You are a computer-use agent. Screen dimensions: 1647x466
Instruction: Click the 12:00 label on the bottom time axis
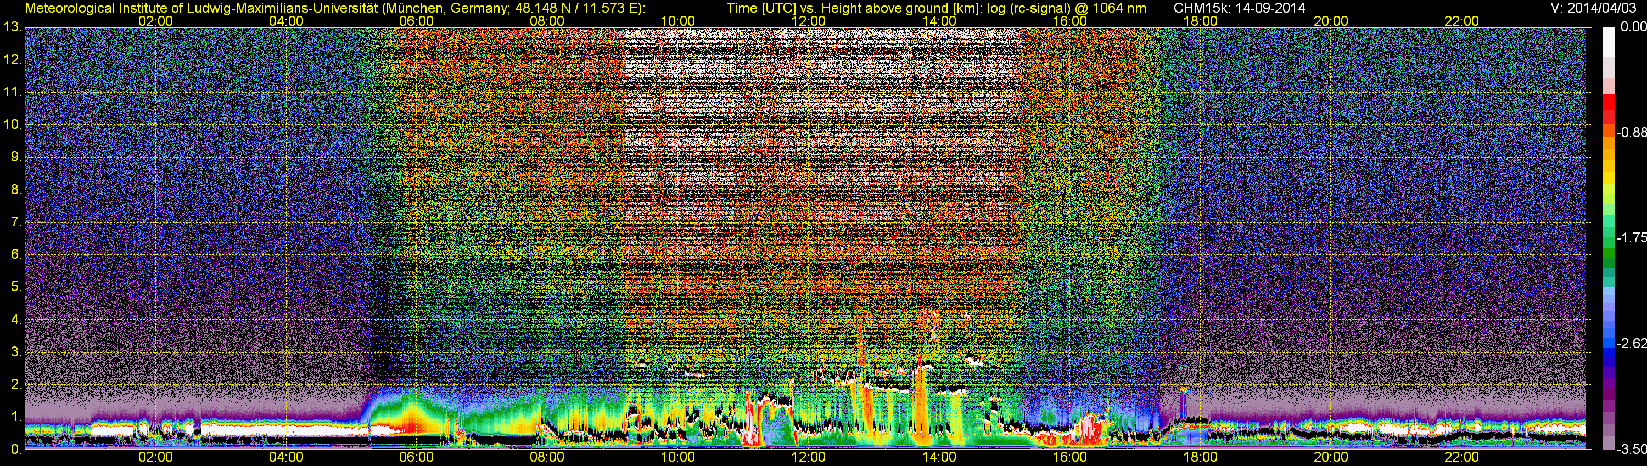point(808,457)
